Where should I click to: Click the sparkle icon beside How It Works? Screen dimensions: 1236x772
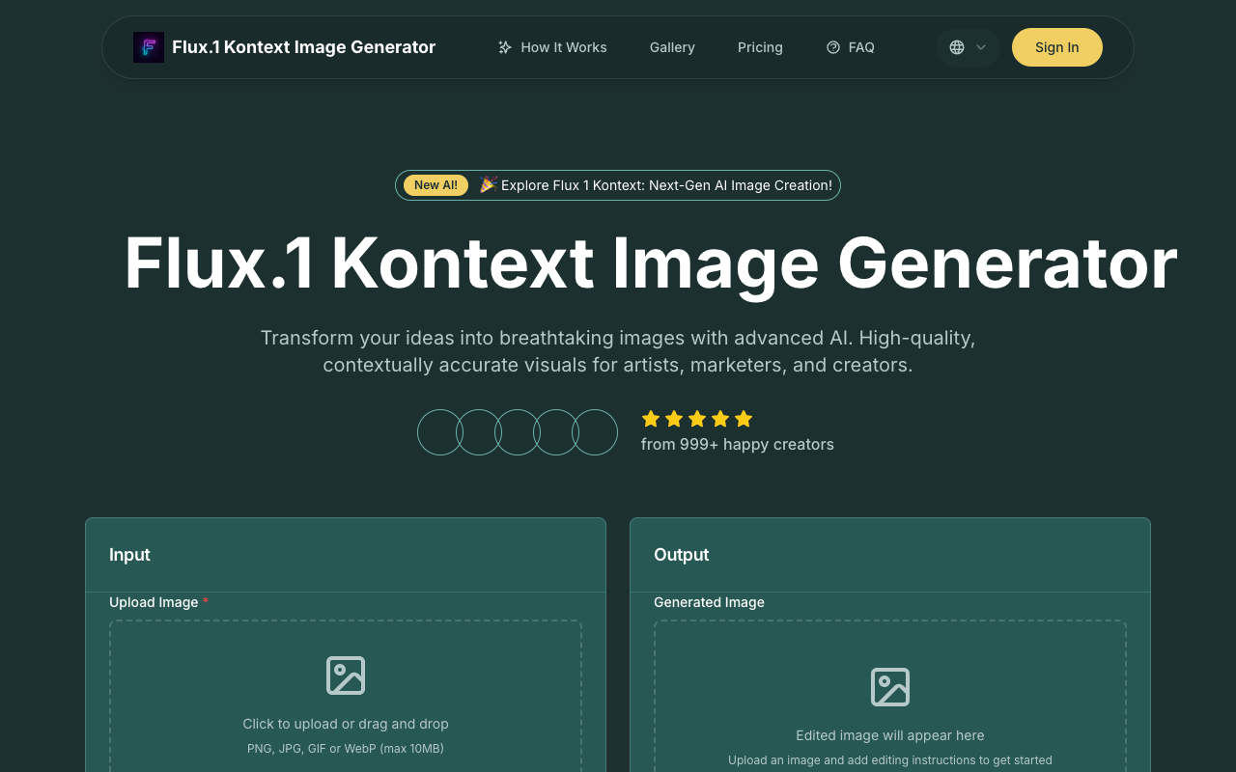click(x=504, y=47)
